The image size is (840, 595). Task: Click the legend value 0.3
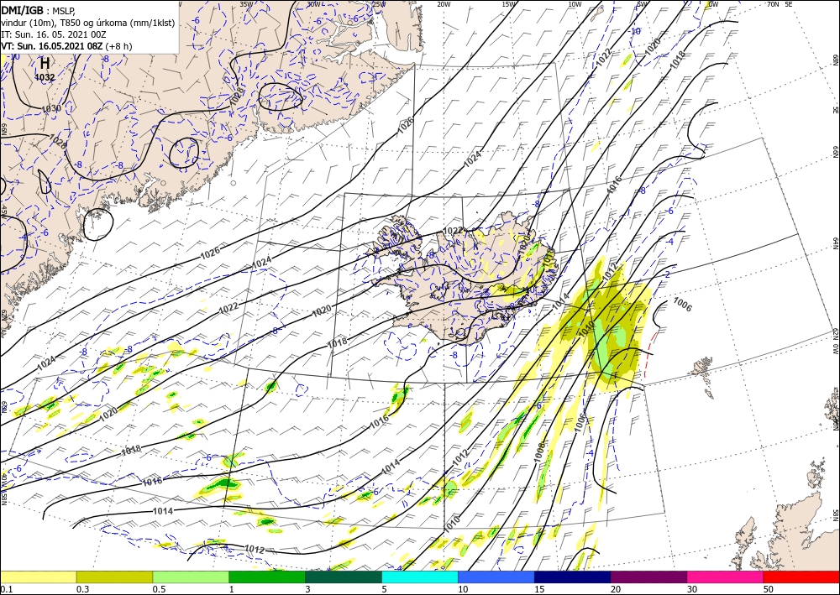[x=82, y=589]
